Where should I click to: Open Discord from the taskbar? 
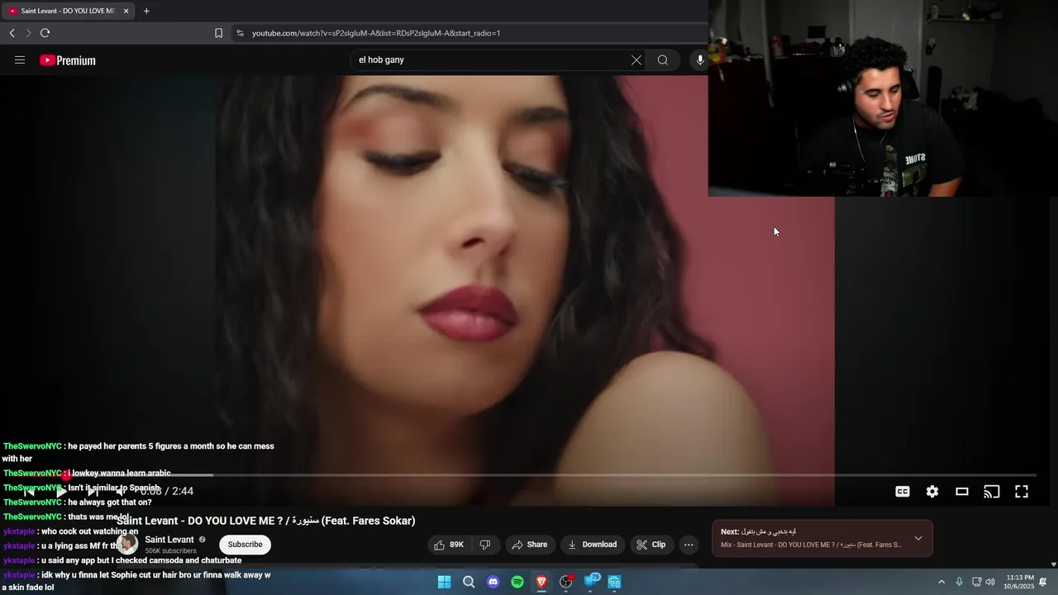point(493,582)
